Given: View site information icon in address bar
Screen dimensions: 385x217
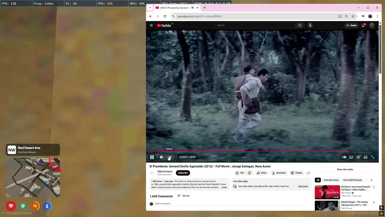Looking at the screenshot, I should (x=173, y=16).
